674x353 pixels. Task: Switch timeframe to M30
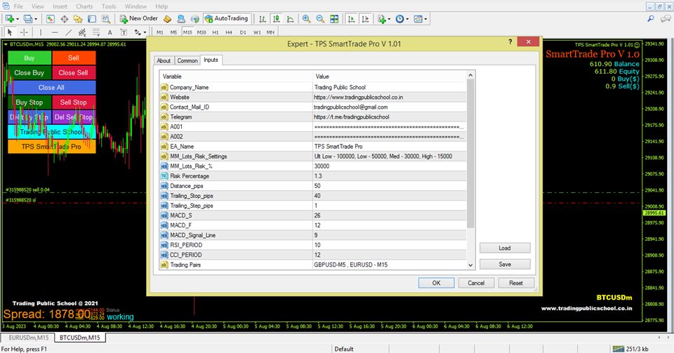pos(201,32)
